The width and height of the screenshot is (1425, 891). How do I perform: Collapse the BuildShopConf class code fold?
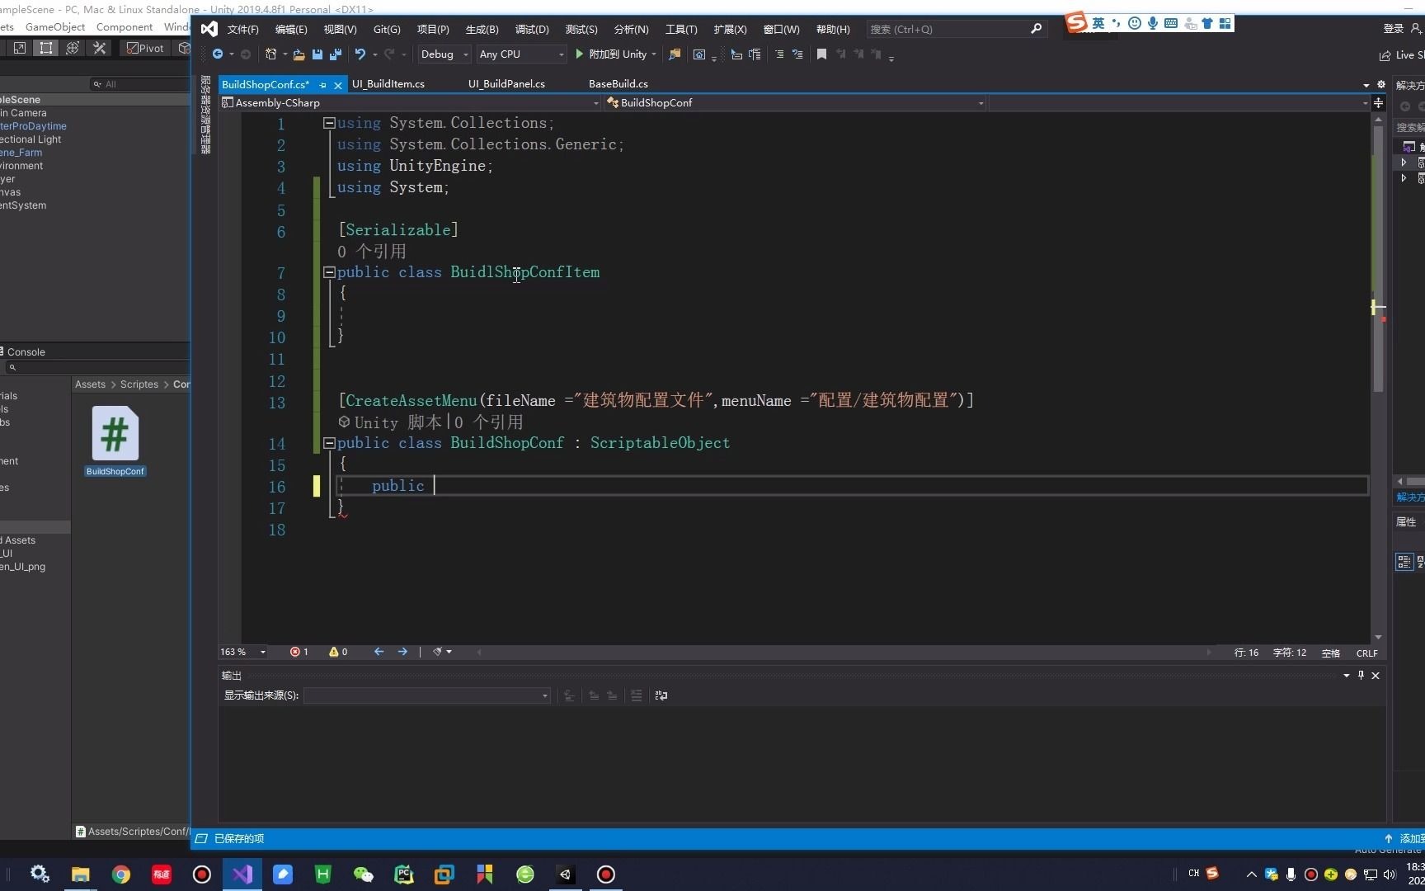(328, 443)
